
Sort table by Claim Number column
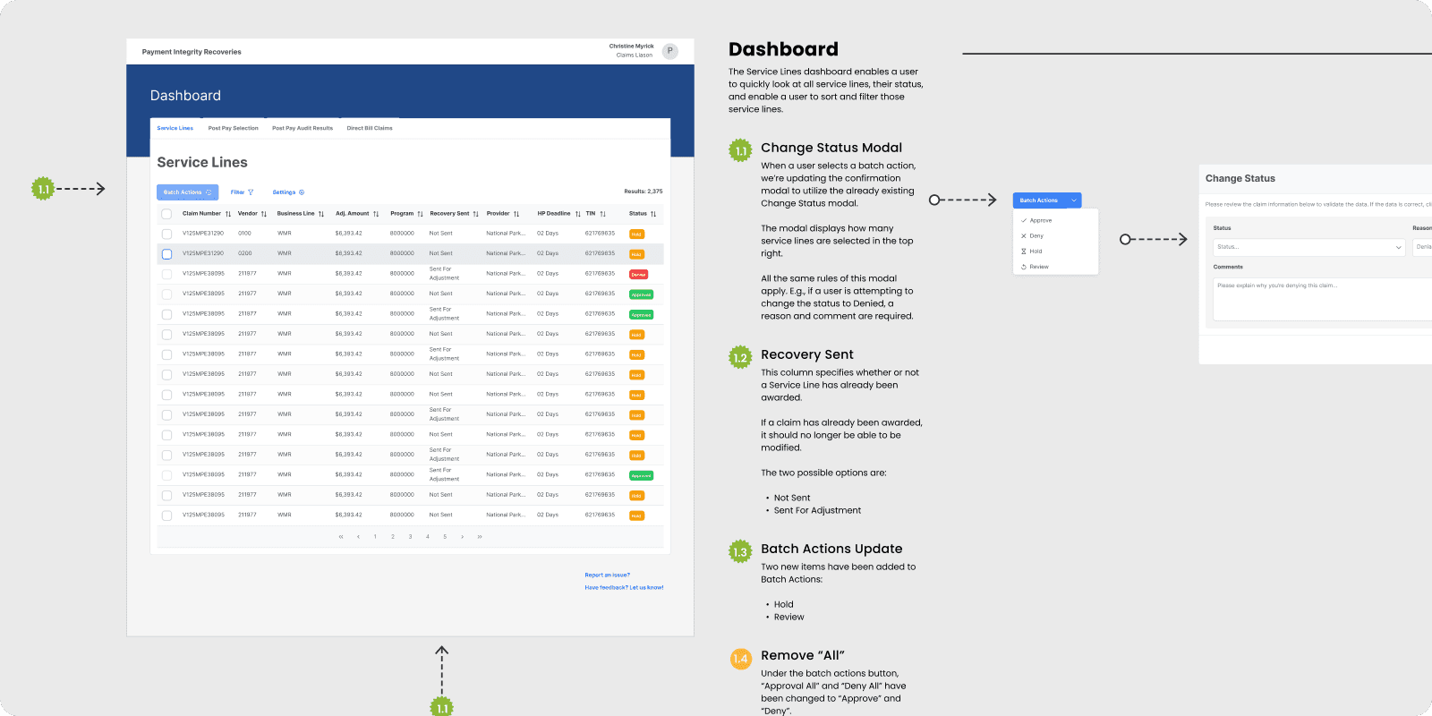[228, 214]
